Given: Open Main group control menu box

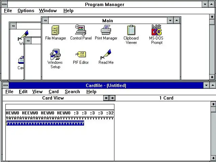Looking at the screenshot, I should 45,21.
